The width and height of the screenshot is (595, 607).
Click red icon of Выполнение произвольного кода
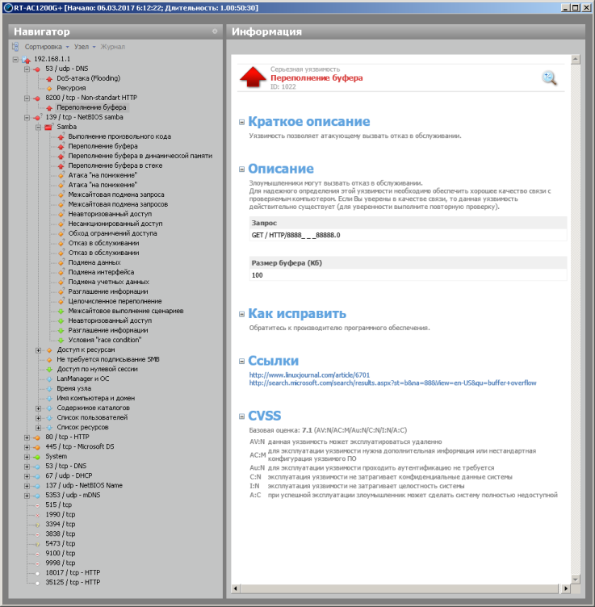pos(61,136)
